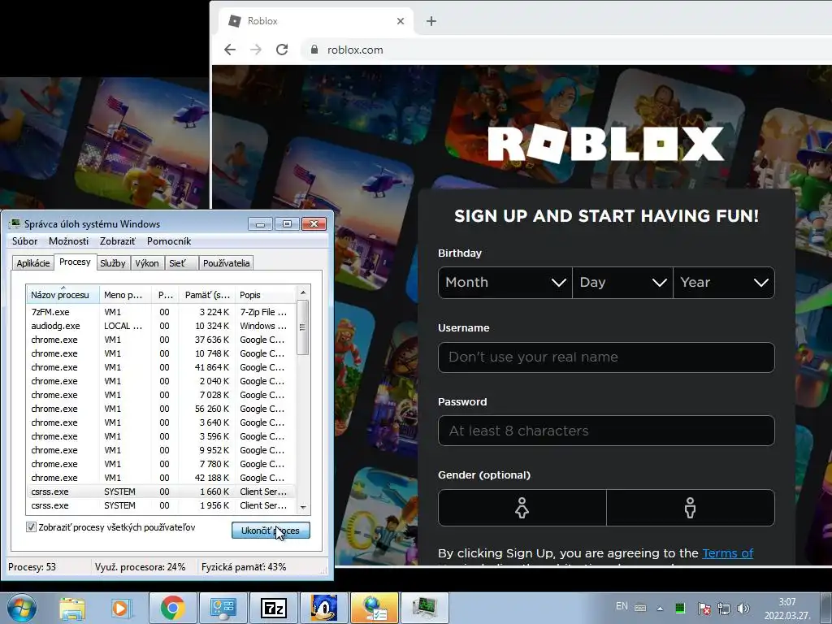
Task: Click the Action Center flag icon
Action: [x=704, y=609]
